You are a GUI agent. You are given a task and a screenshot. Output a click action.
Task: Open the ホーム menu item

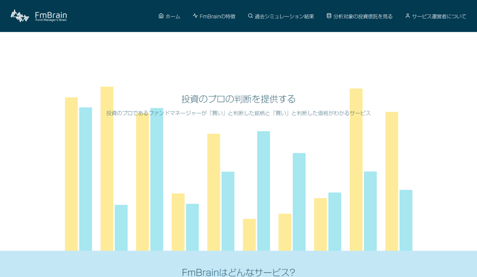[173, 16]
